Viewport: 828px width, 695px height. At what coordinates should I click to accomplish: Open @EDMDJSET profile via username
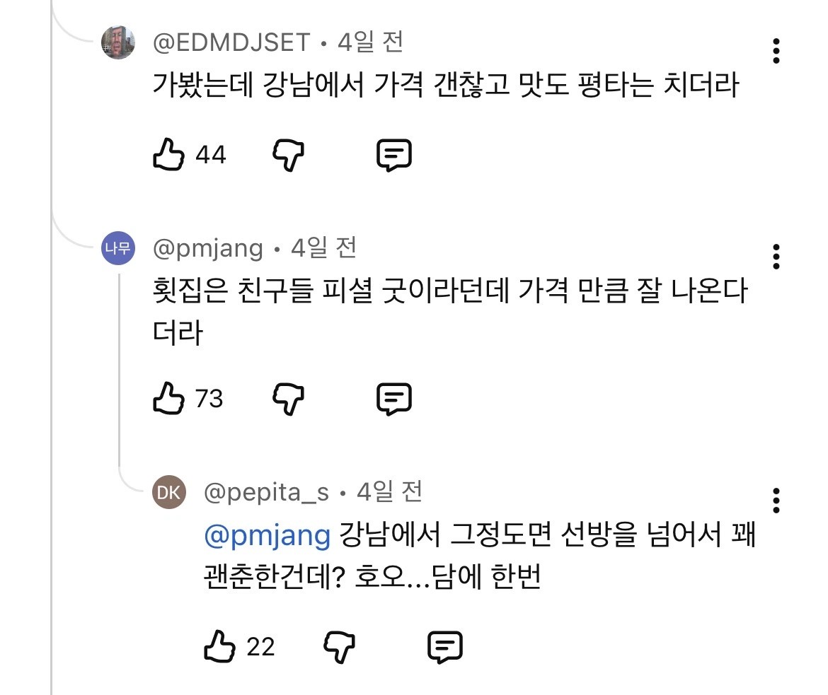coord(231,42)
